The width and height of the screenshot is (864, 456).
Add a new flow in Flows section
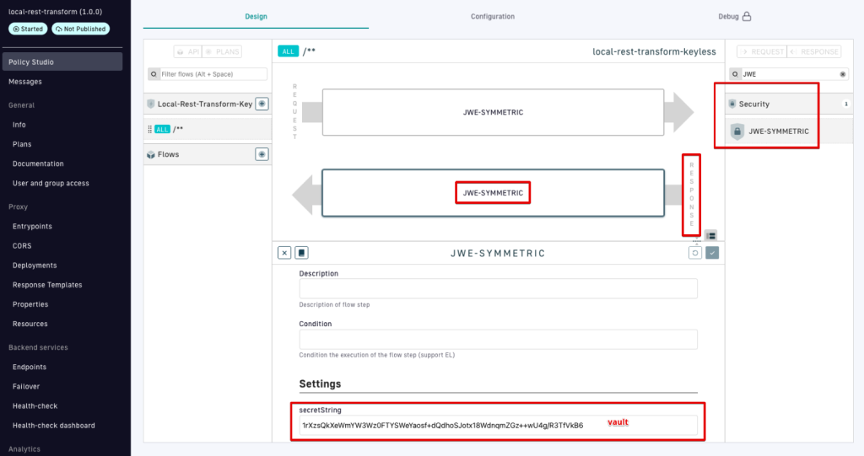tap(262, 154)
